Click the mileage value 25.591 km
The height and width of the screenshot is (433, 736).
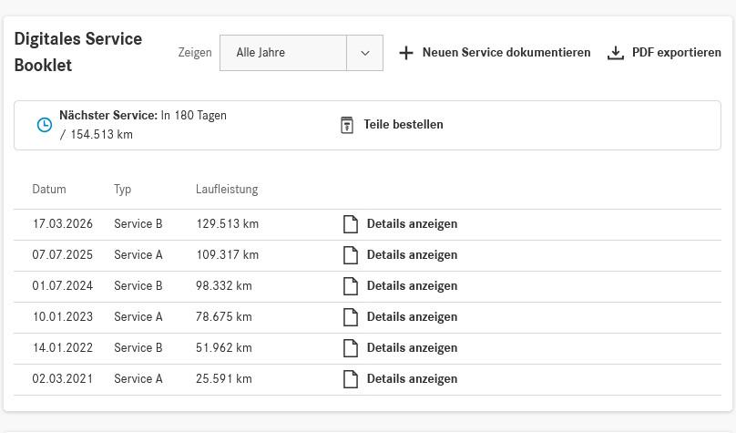[224, 379]
